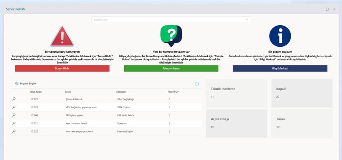The image size is (342, 160).
Task: Select 'İnternete erişim problemi' title
Action: point(79,131)
